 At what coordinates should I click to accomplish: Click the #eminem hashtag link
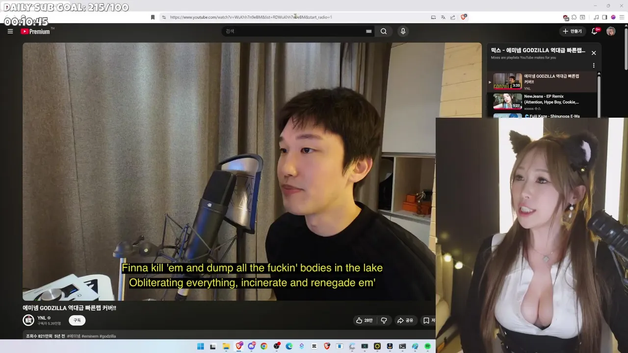click(x=90, y=336)
